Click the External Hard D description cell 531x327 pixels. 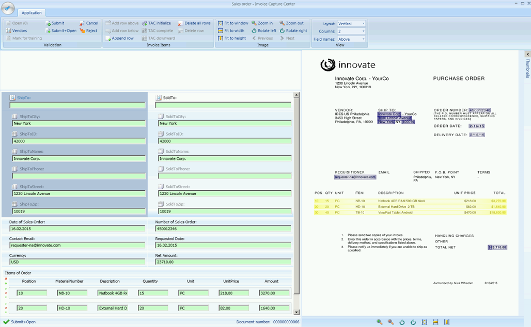(x=113, y=308)
